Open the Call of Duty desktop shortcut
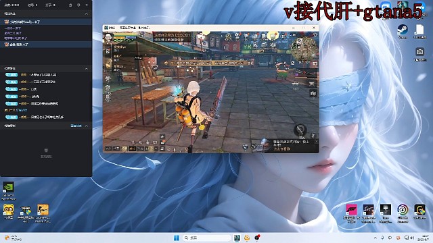Image resolution: width=433 pixels, height=243 pixels. [x=368, y=213]
